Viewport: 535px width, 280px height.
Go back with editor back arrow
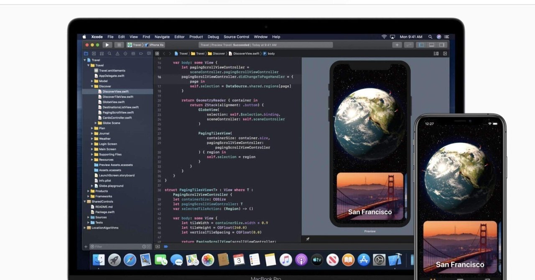pos(164,53)
